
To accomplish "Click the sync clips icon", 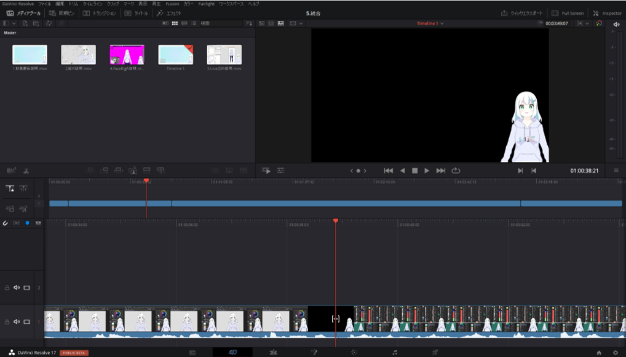I will [49, 23].
